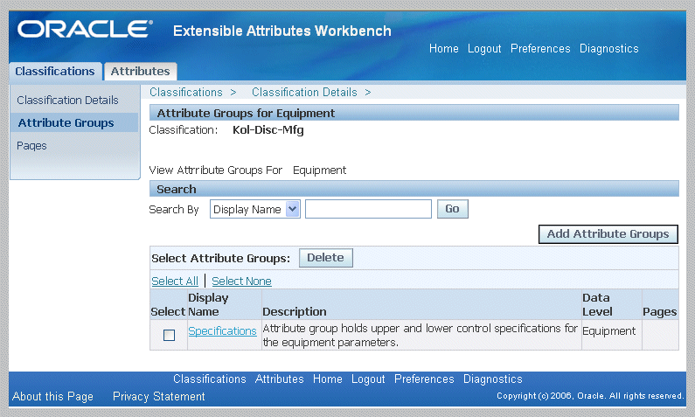Click footer Classifications link
The image size is (695, 417).
tap(209, 379)
